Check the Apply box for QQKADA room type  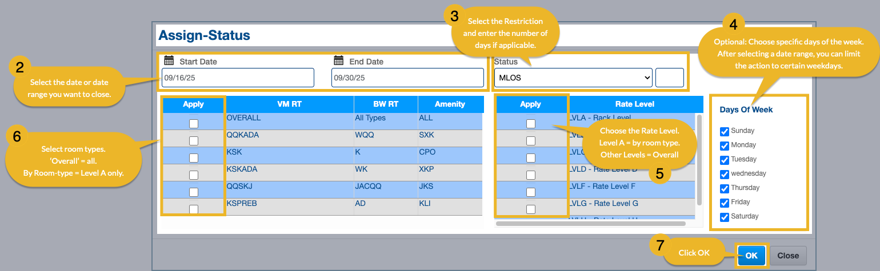point(194,140)
